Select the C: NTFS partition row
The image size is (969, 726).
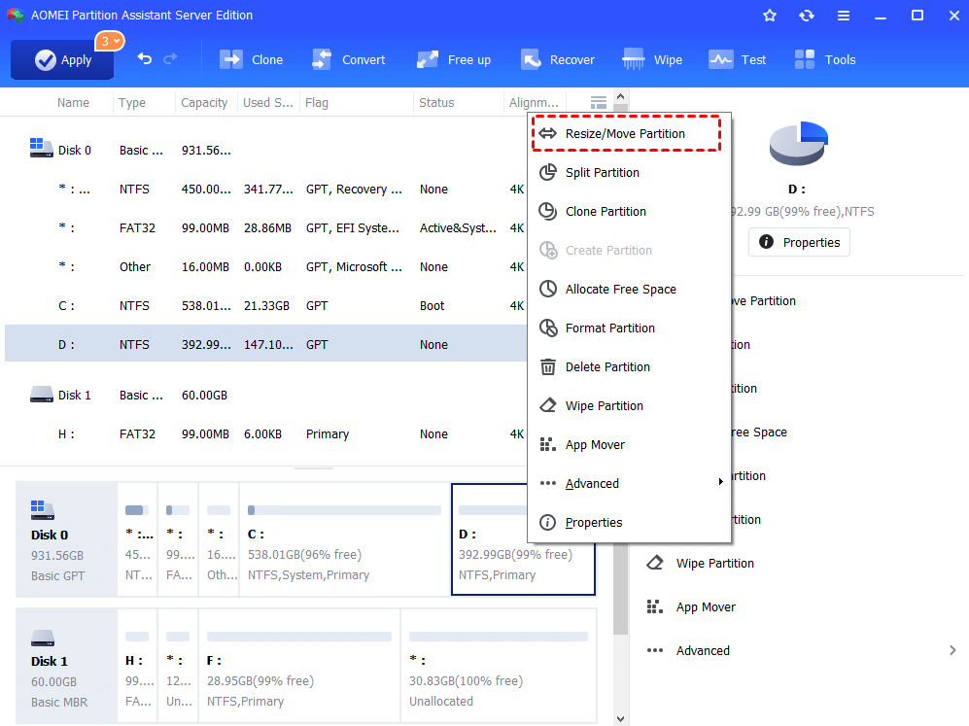click(265, 306)
